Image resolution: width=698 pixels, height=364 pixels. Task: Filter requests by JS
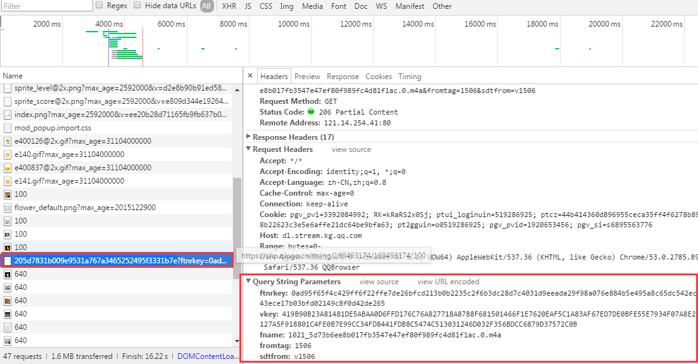click(248, 6)
